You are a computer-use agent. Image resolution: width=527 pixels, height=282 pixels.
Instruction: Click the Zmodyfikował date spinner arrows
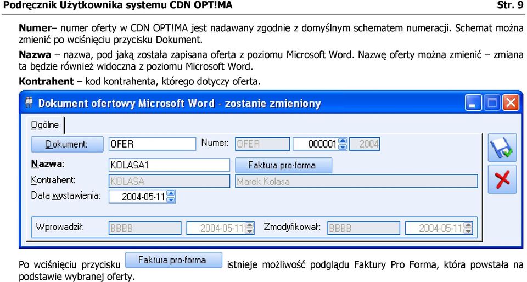pos(468,228)
